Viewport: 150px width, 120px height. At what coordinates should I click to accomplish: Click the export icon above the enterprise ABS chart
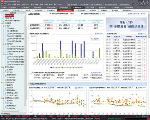coord(136,88)
